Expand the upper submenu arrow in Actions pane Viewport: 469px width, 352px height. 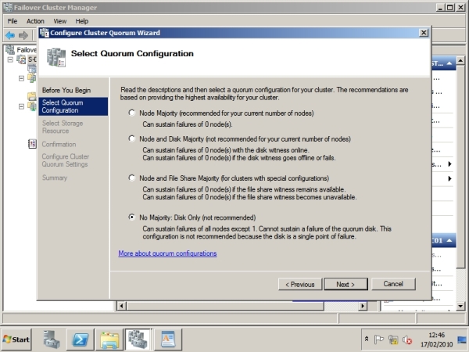[x=449, y=163]
